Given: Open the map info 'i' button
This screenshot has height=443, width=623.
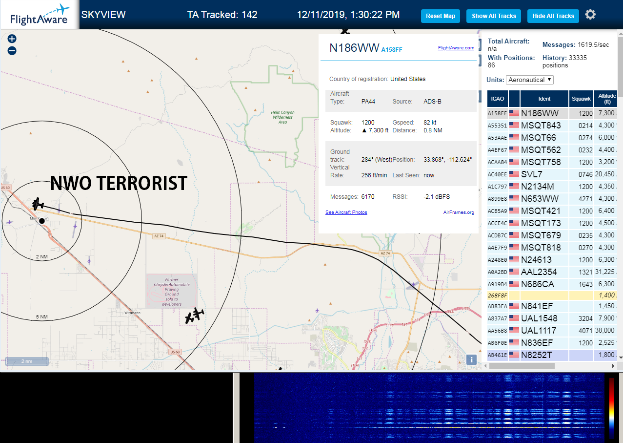Looking at the screenshot, I should pyautogui.click(x=471, y=360).
